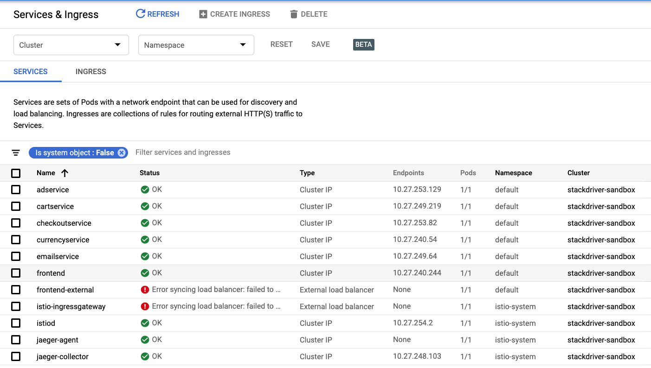Check the istiod service checkbox
Image resolution: width=651 pixels, height=368 pixels.
click(x=15, y=323)
